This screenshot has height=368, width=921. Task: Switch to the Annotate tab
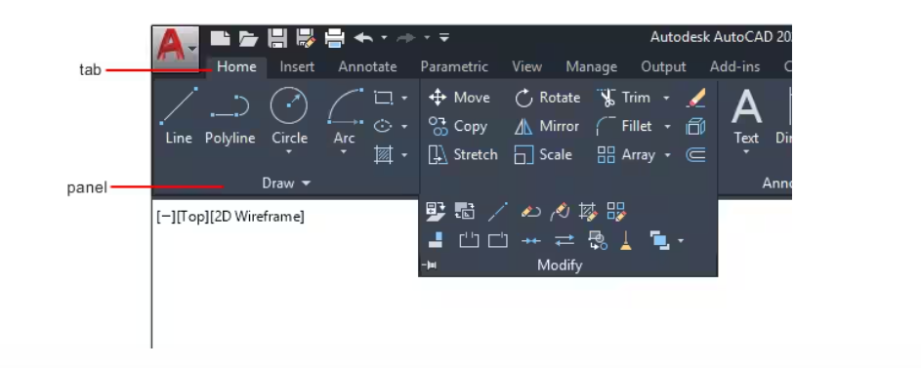367,67
